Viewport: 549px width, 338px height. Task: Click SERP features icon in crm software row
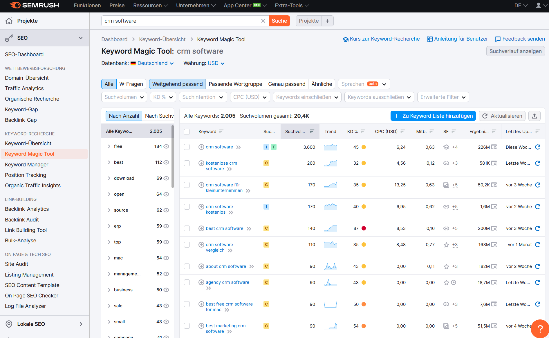[446, 147]
